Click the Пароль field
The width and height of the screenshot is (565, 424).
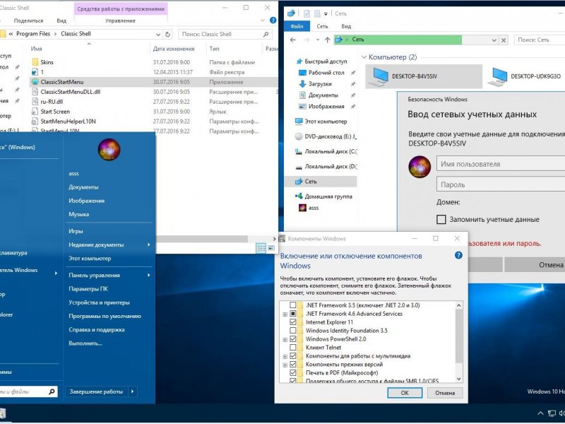(x=501, y=184)
